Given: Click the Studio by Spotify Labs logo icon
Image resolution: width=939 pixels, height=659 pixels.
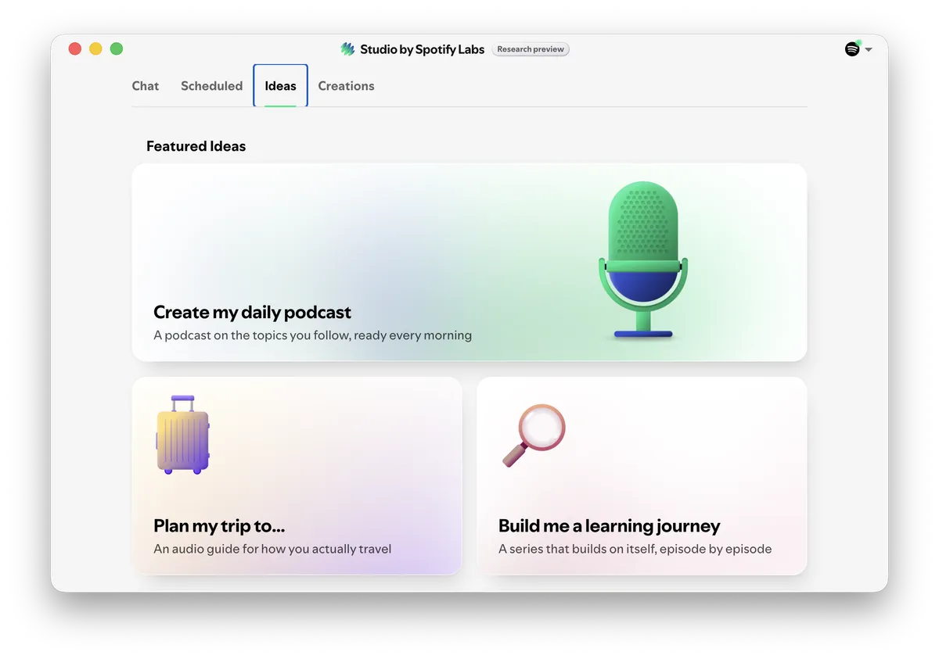Looking at the screenshot, I should click(x=348, y=49).
